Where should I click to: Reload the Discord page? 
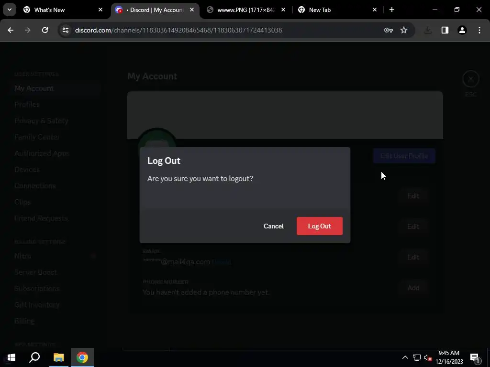tap(45, 30)
